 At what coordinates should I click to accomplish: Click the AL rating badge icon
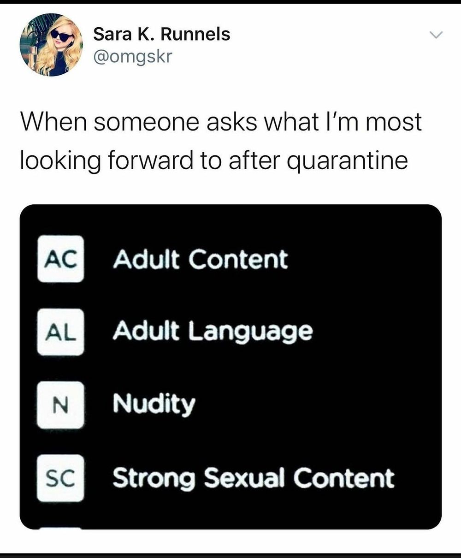[x=61, y=332]
